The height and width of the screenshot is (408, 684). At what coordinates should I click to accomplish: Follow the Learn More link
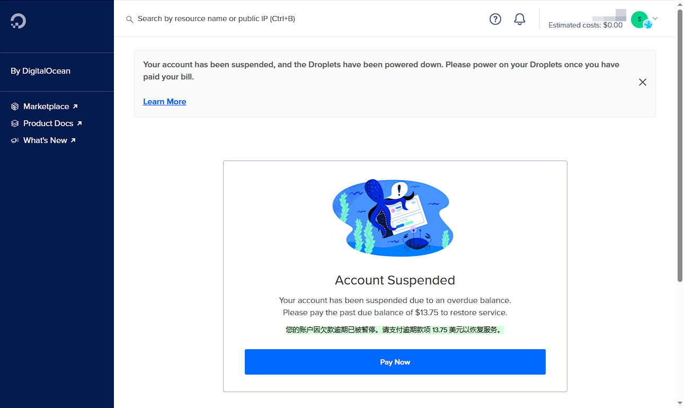tap(165, 102)
